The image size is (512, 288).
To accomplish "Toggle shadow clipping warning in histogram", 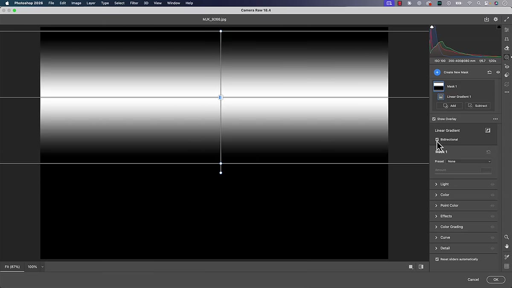I will (432, 27).
